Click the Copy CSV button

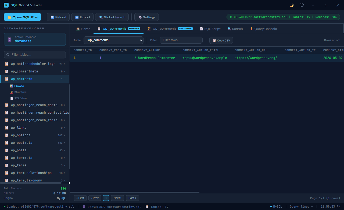coord(221,40)
